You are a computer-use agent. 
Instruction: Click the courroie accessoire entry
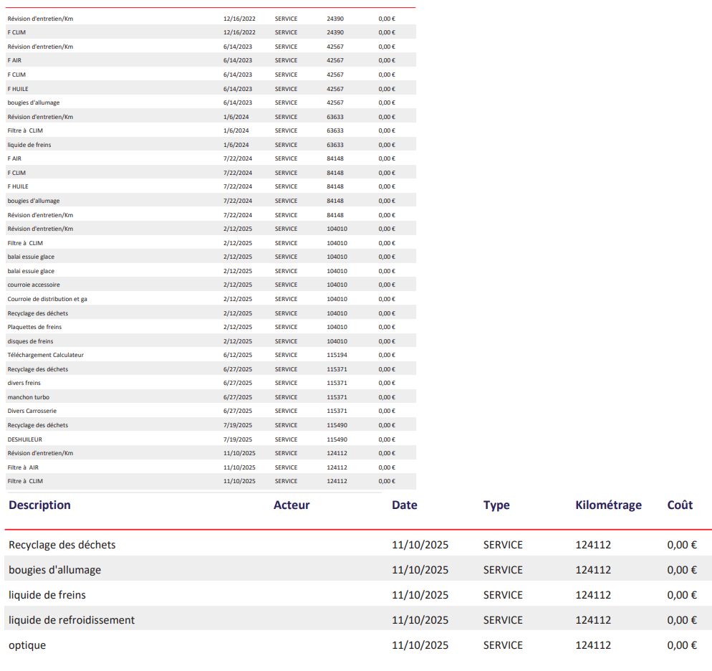click(34, 285)
